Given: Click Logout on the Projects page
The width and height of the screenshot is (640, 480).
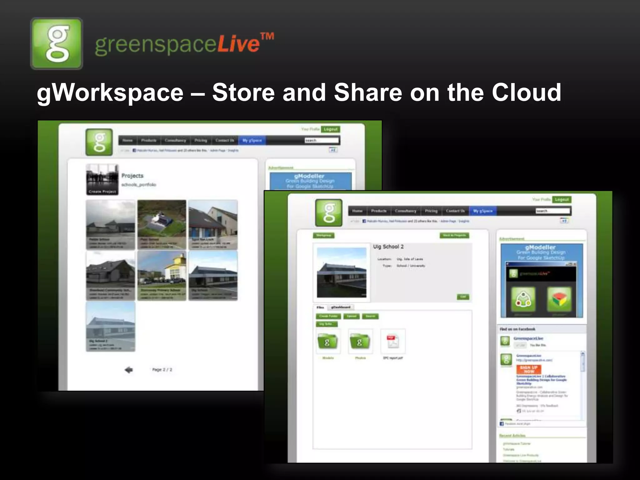Looking at the screenshot, I should coord(330,129).
